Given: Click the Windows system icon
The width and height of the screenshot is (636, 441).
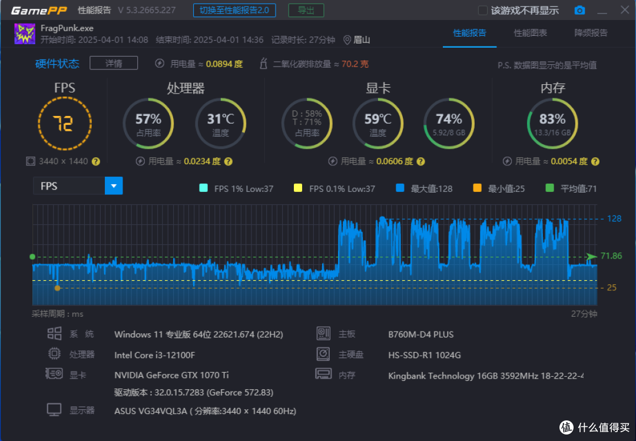Looking at the screenshot, I should 54,333.
